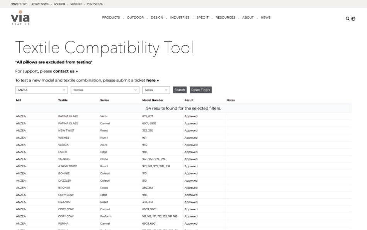Image resolution: width=367 pixels, height=230 pixels.
Task: Click the 'contact us »' support link
Action: (65, 71)
